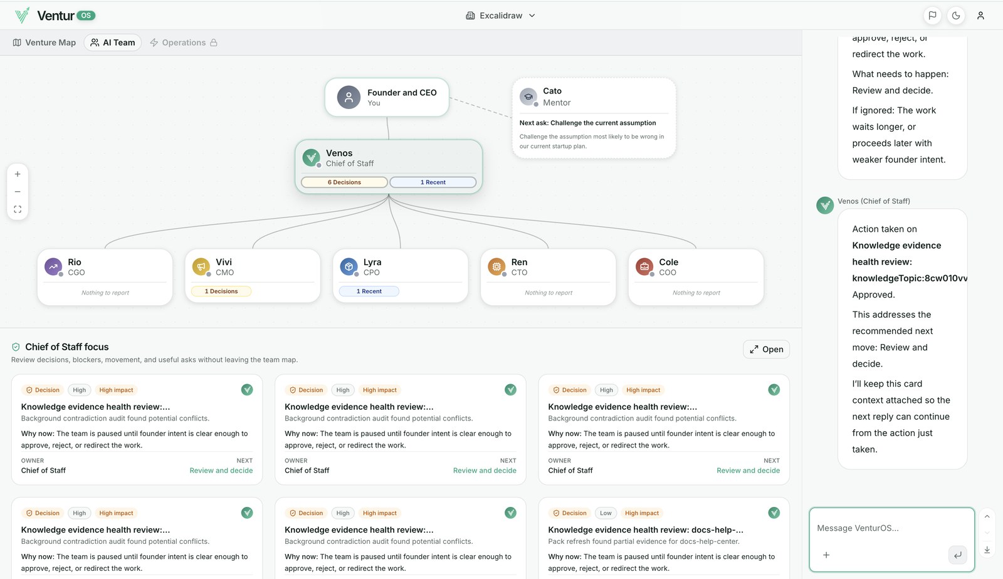The image size is (1003, 579).
Task: Click the Venos avatar icon in map
Action: tap(311, 157)
